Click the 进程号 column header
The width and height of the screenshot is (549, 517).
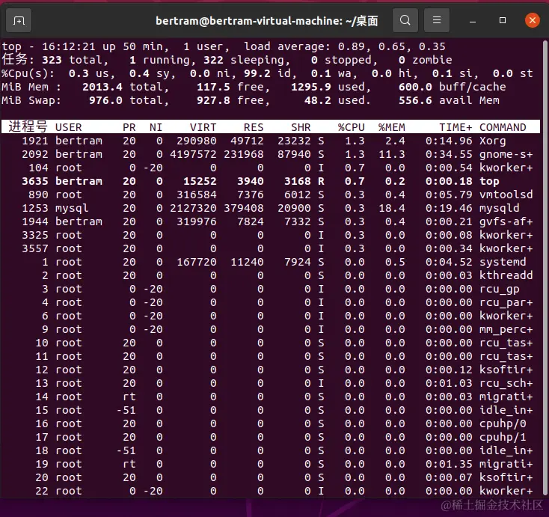pos(28,126)
